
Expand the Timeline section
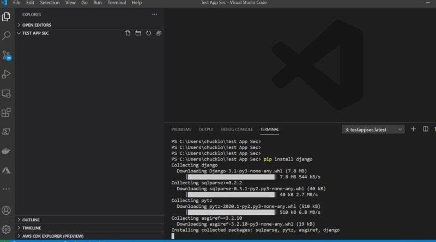89,228
